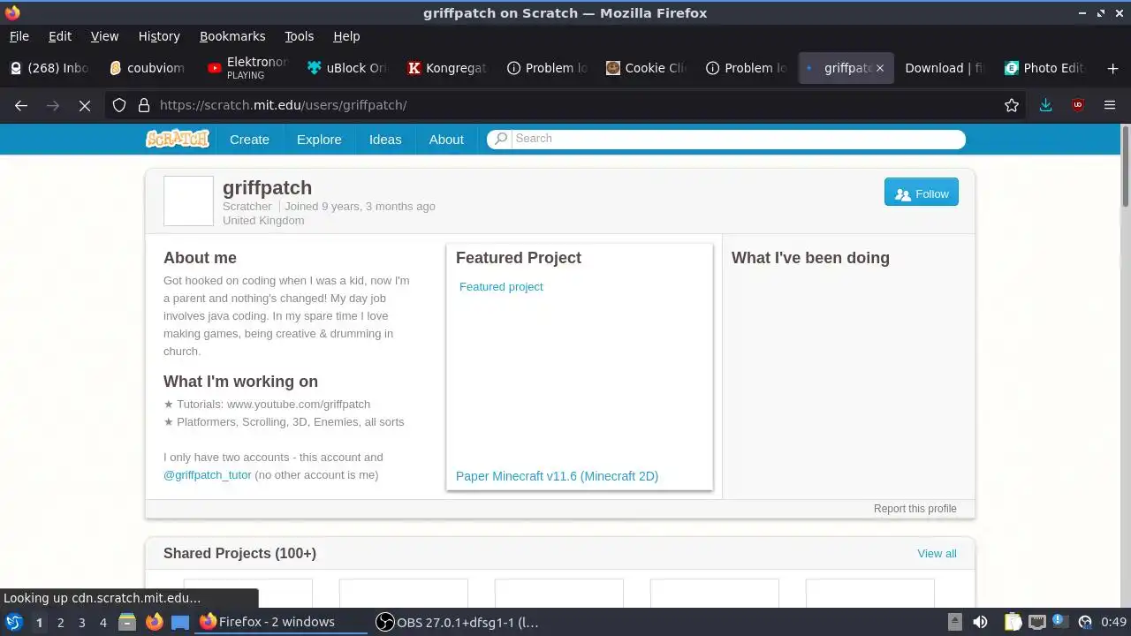Click the site security padlock icon
Viewport: 1131px width, 636px height.
(x=144, y=105)
